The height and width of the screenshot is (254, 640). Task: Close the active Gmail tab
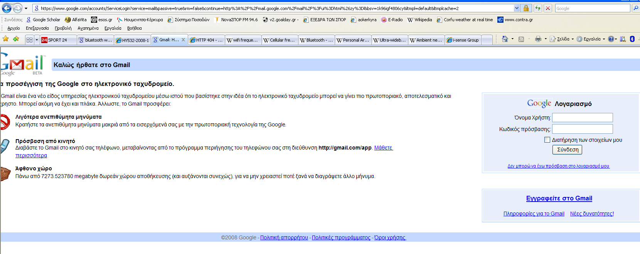click(x=183, y=40)
